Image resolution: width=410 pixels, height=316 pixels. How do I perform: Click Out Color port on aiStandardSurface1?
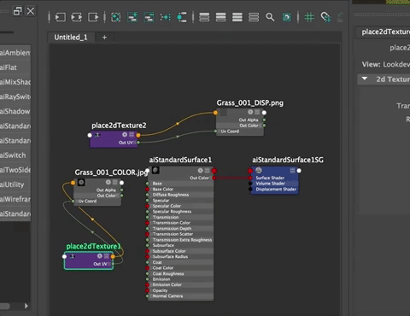[x=214, y=178]
